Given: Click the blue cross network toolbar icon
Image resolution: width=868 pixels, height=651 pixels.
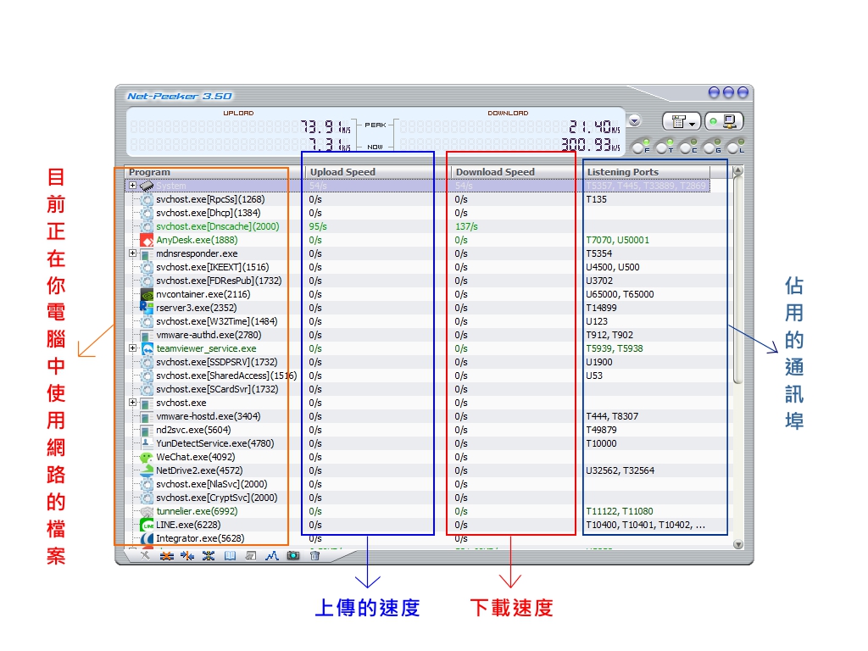Looking at the screenshot, I should click(209, 556).
